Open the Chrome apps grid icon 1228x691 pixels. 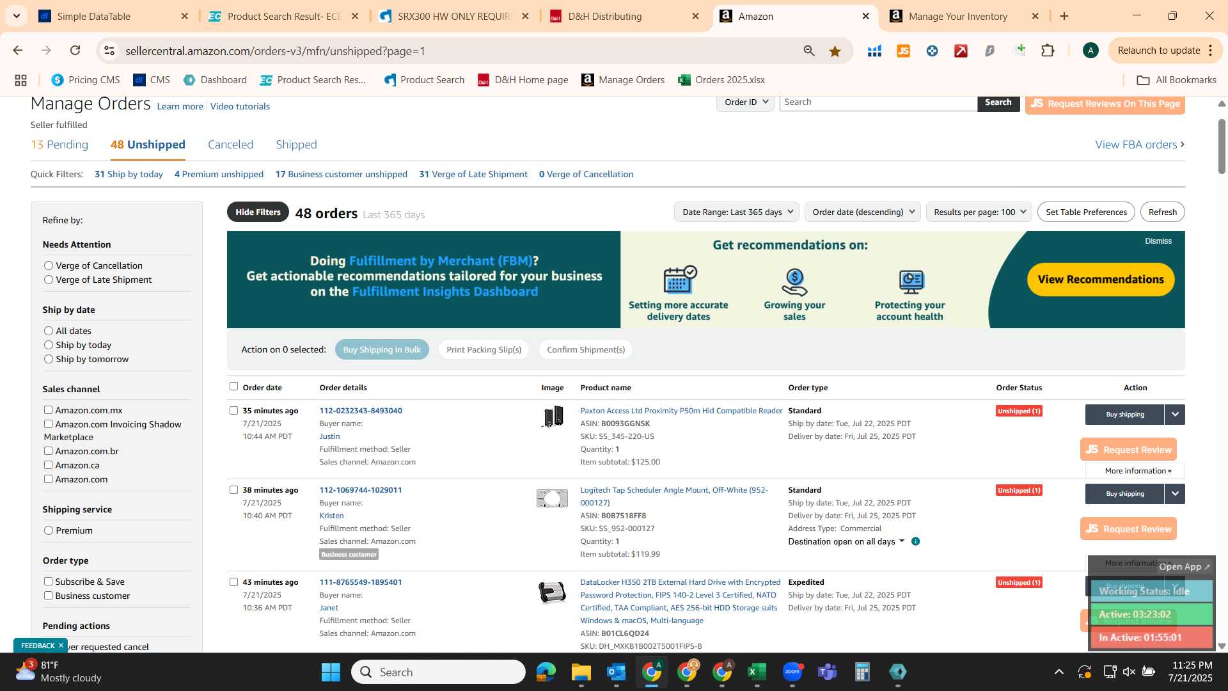20,80
